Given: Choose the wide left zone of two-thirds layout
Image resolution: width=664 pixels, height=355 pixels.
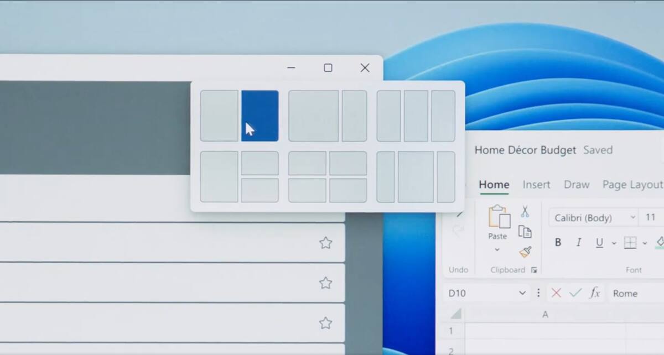Looking at the screenshot, I should 314,116.
